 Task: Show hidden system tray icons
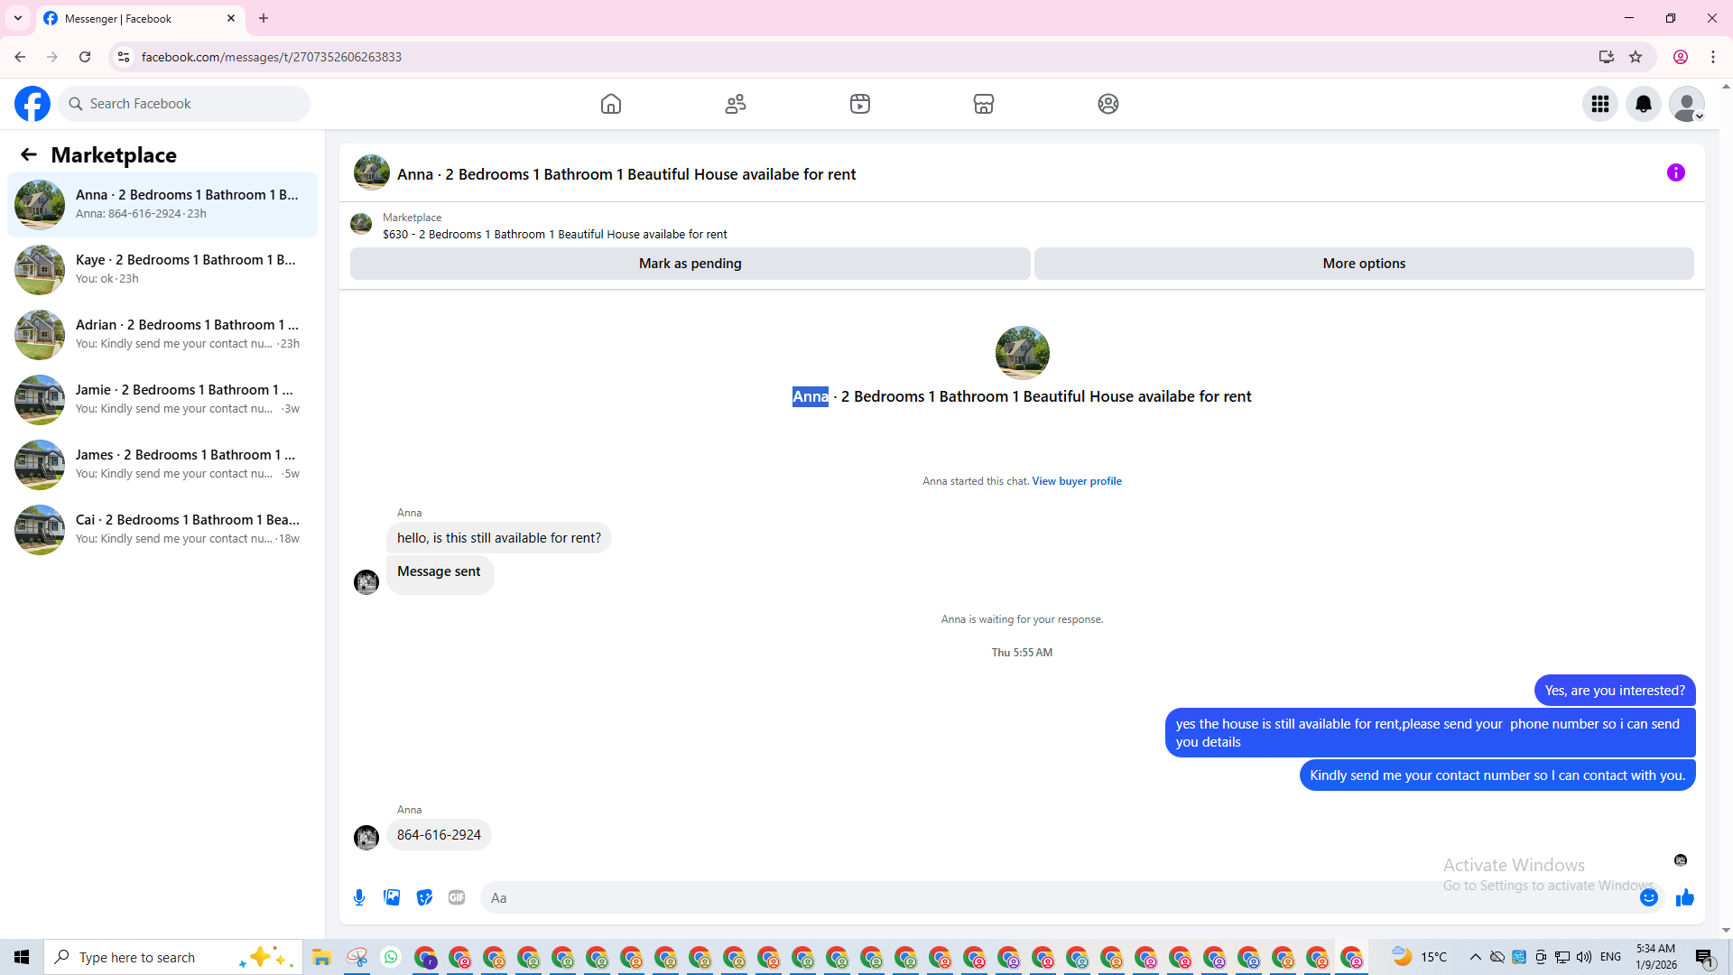[x=1475, y=957]
